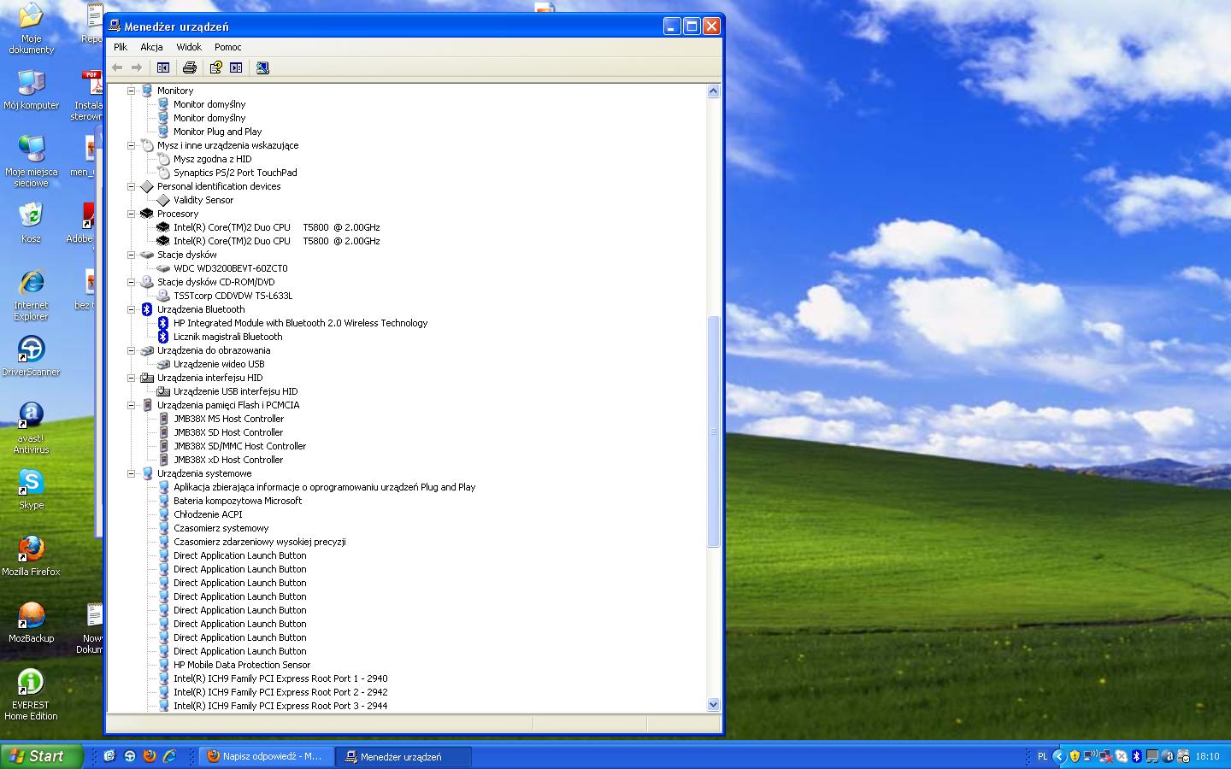This screenshot has width=1231, height=769.
Task: Select Bateria kompozytowa Microsoft
Action: tap(238, 501)
